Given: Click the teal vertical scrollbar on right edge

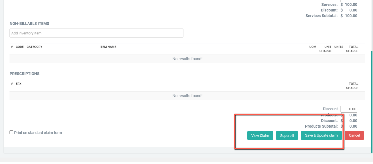Looking at the screenshot, I should point(372,98).
